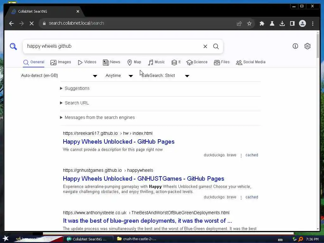
Task: Submit search with magnifier button
Action: 216,46
